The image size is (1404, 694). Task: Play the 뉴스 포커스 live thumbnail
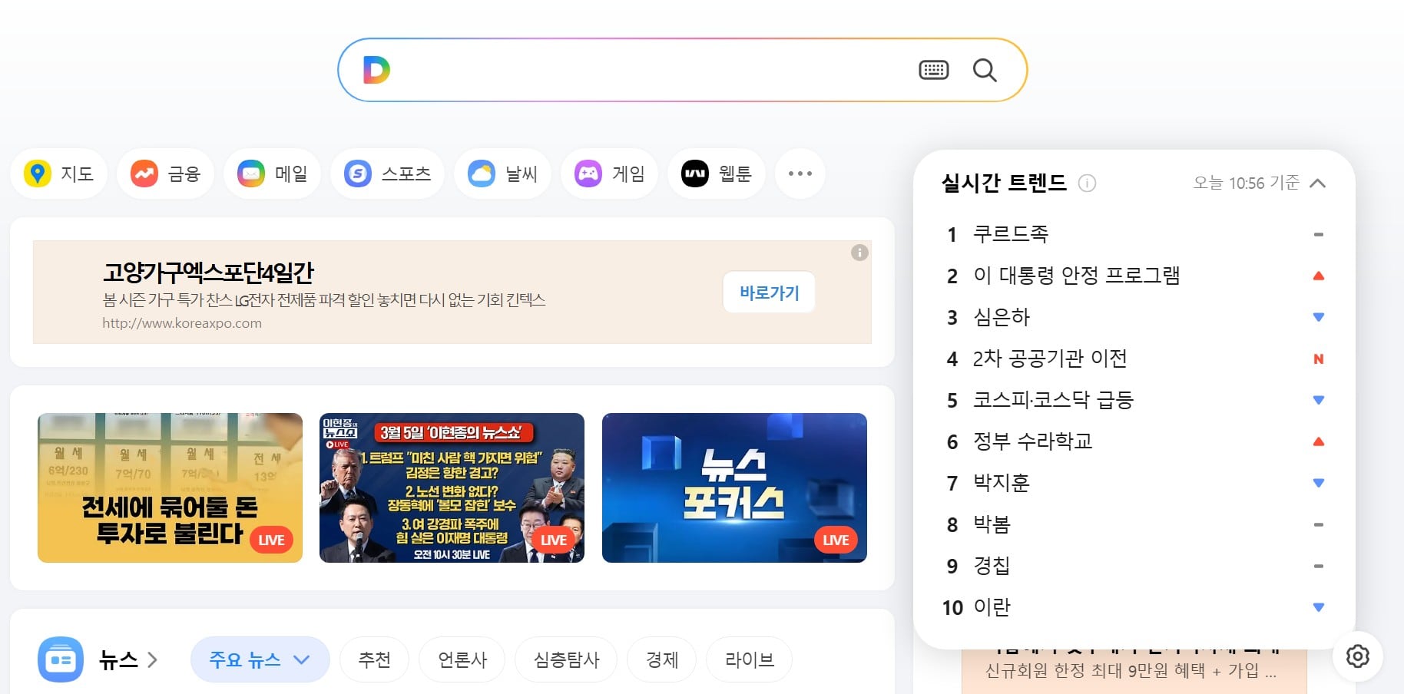(734, 487)
